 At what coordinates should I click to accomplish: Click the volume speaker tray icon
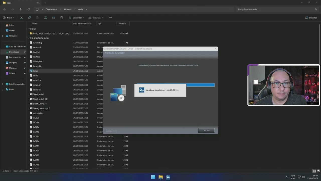click(x=303, y=177)
